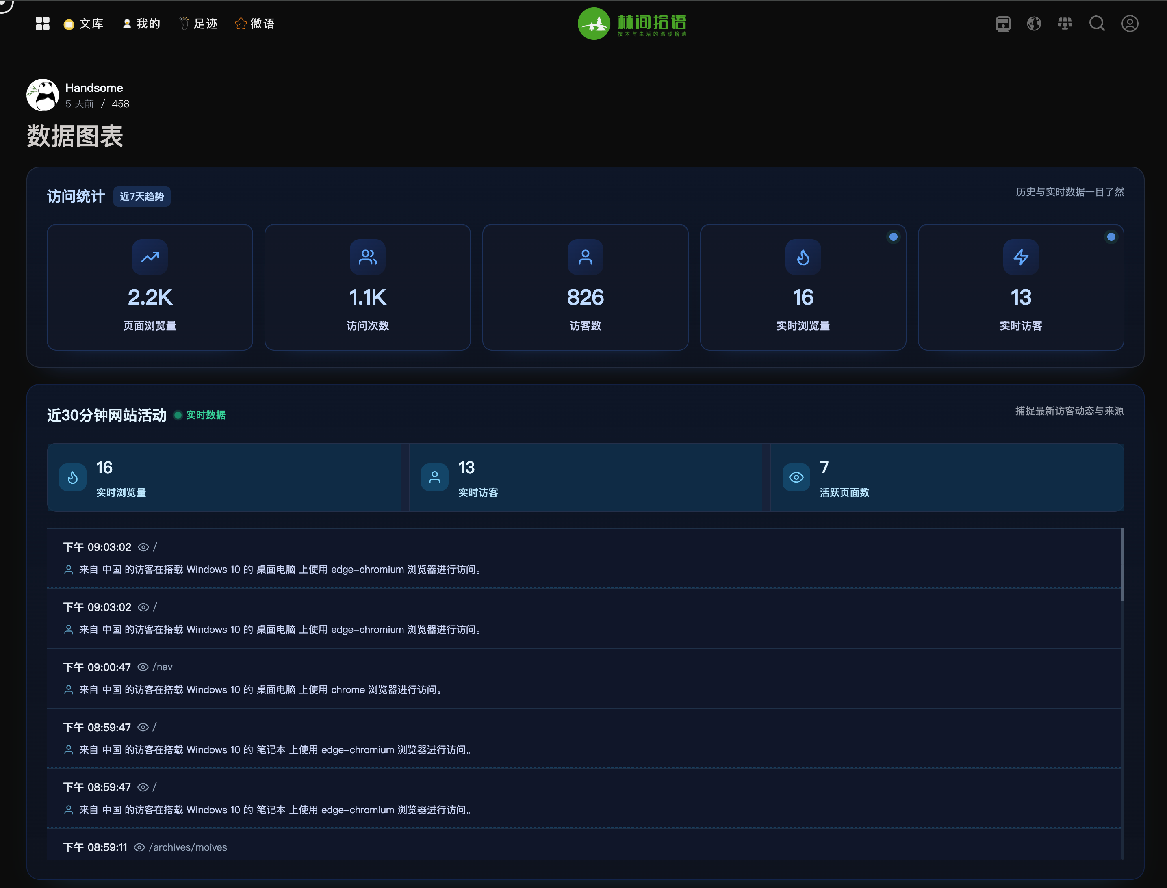
Task: Click the 林间拾语 site logo
Action: (632, 24)
